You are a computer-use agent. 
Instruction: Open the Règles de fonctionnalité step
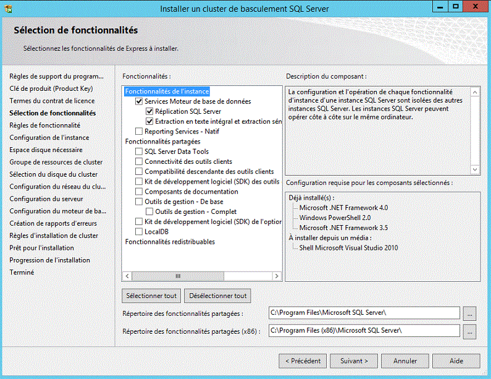[x=45, y=126]
